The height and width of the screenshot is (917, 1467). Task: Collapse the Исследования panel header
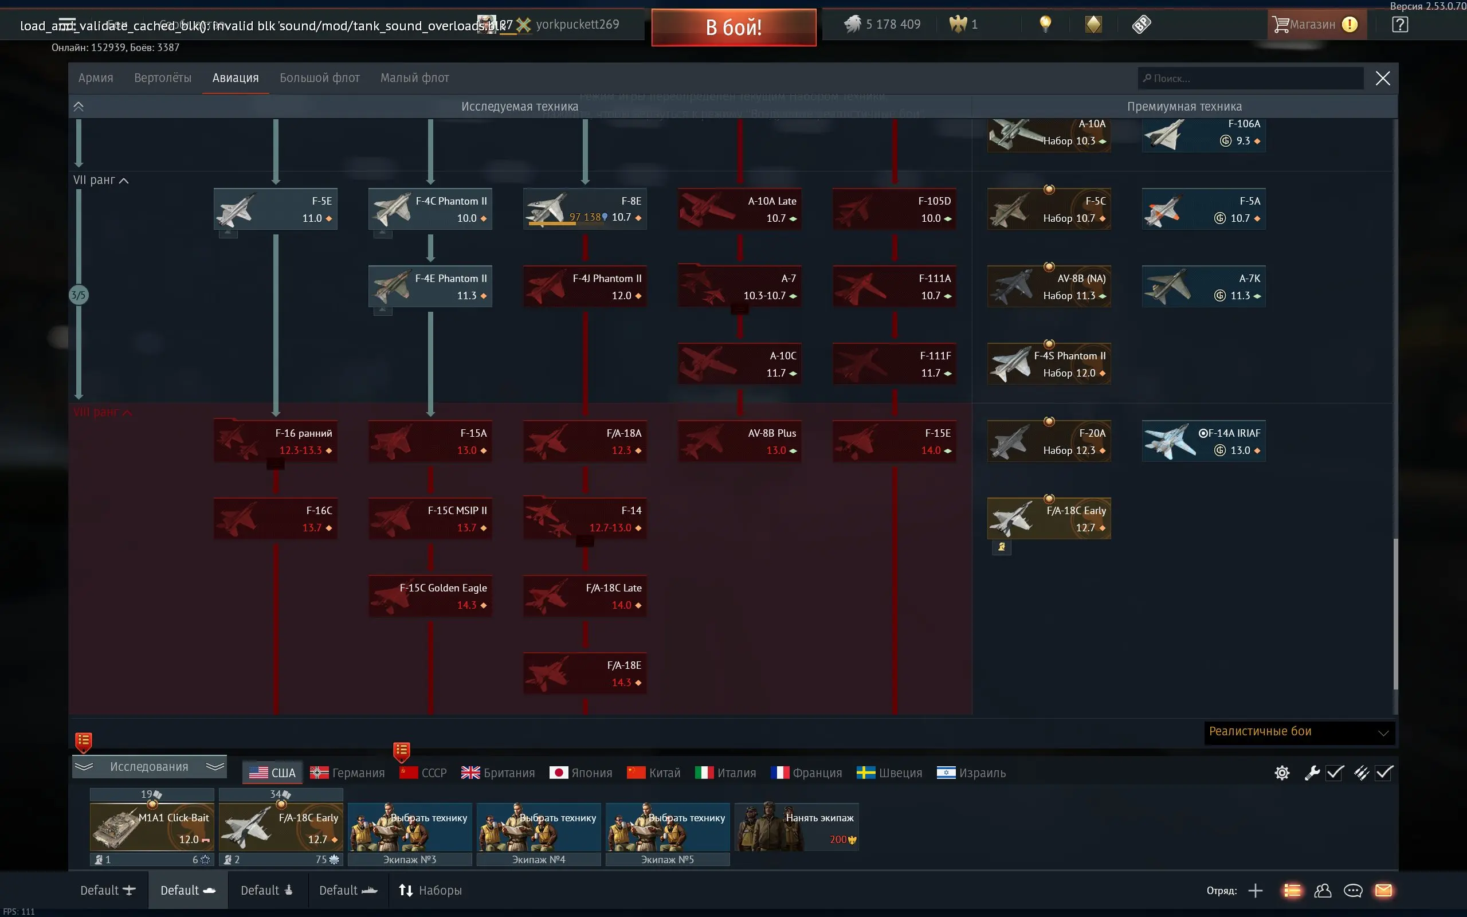pyautogui.click(x=149, y=767)
